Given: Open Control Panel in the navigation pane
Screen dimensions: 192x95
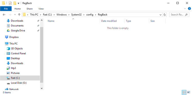Looking at the screenshot, I should 18,53.
